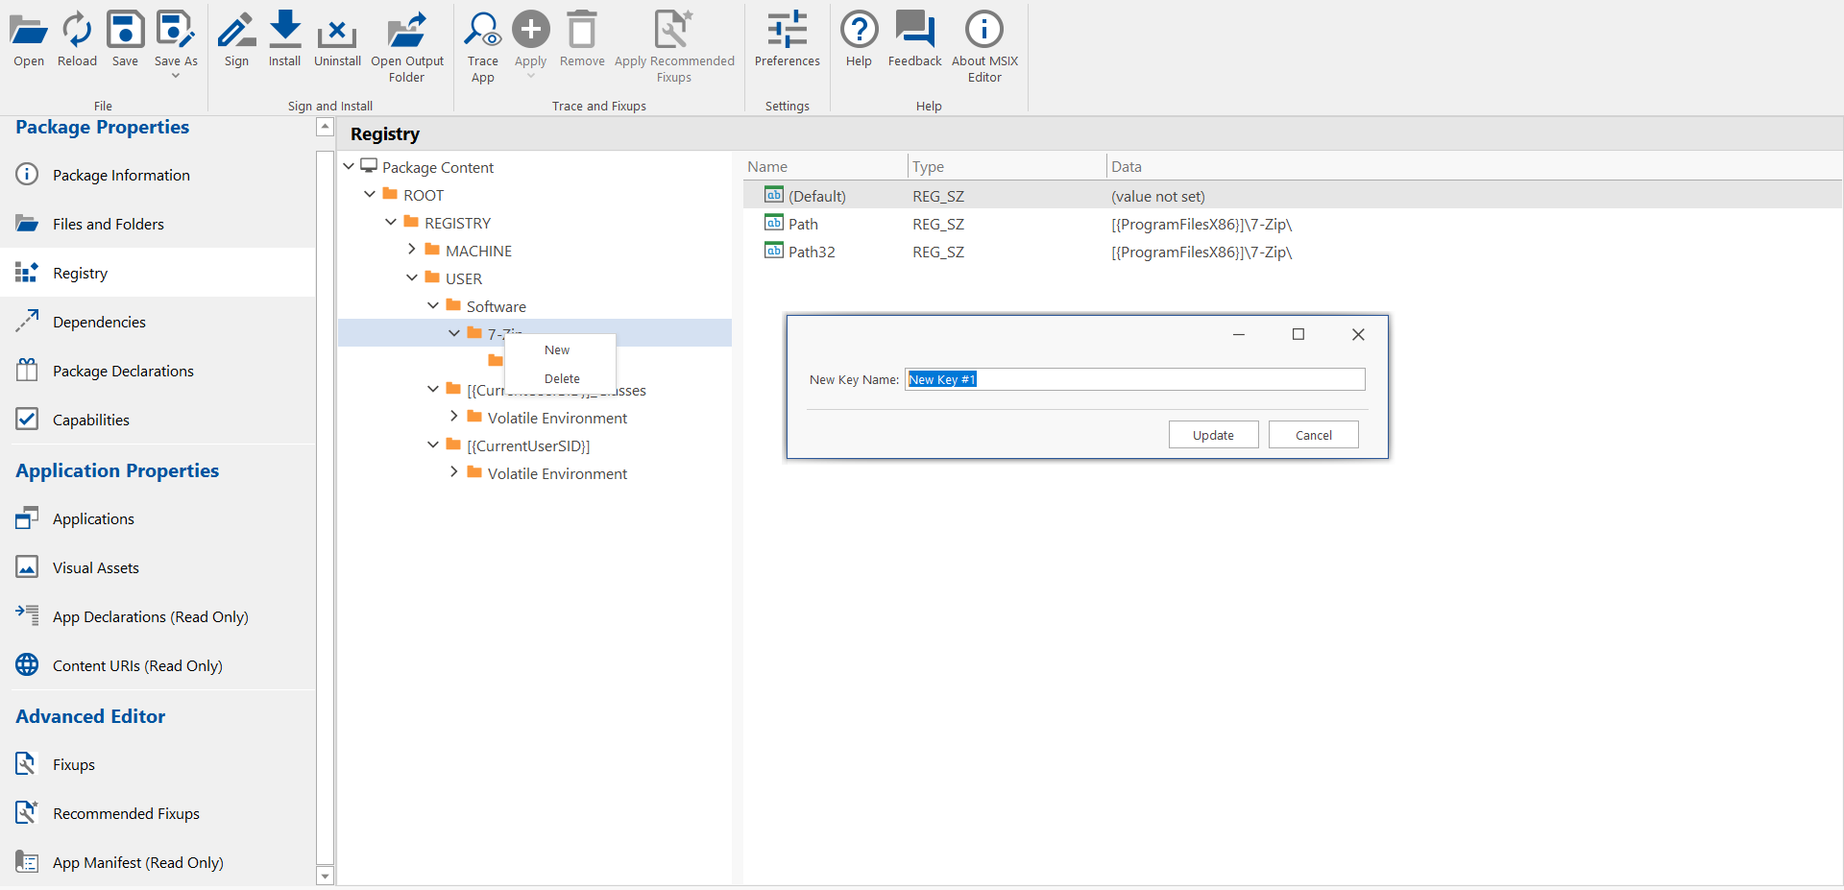
Task: Click the Reload package icon
Action: (77, 32)
